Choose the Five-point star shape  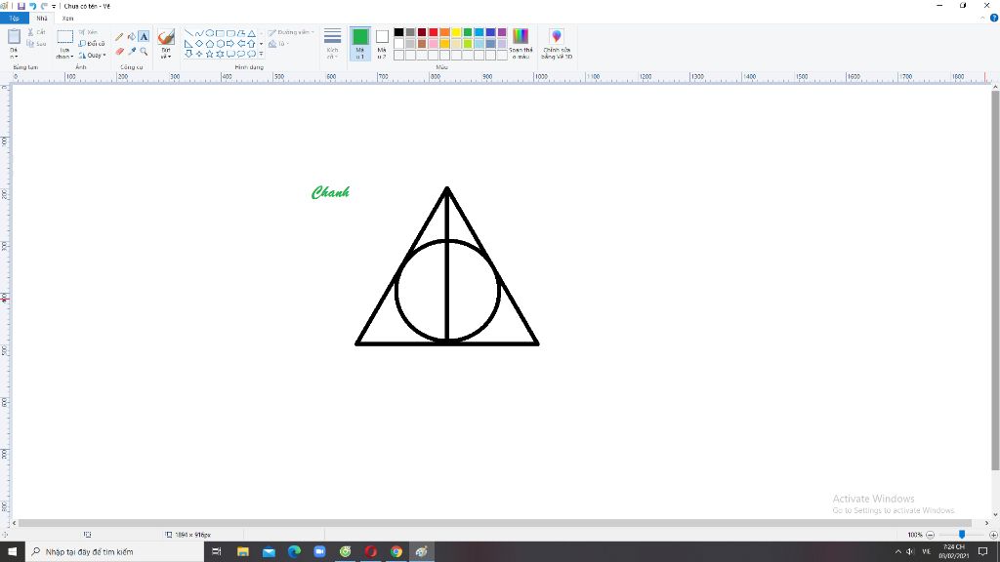(209, 55)
